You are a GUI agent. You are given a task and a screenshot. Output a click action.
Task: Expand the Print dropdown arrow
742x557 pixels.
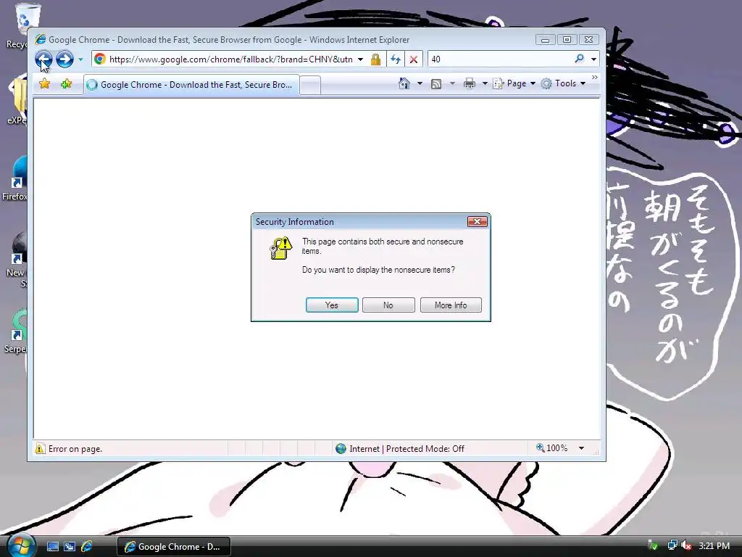[x=485, y=83]
